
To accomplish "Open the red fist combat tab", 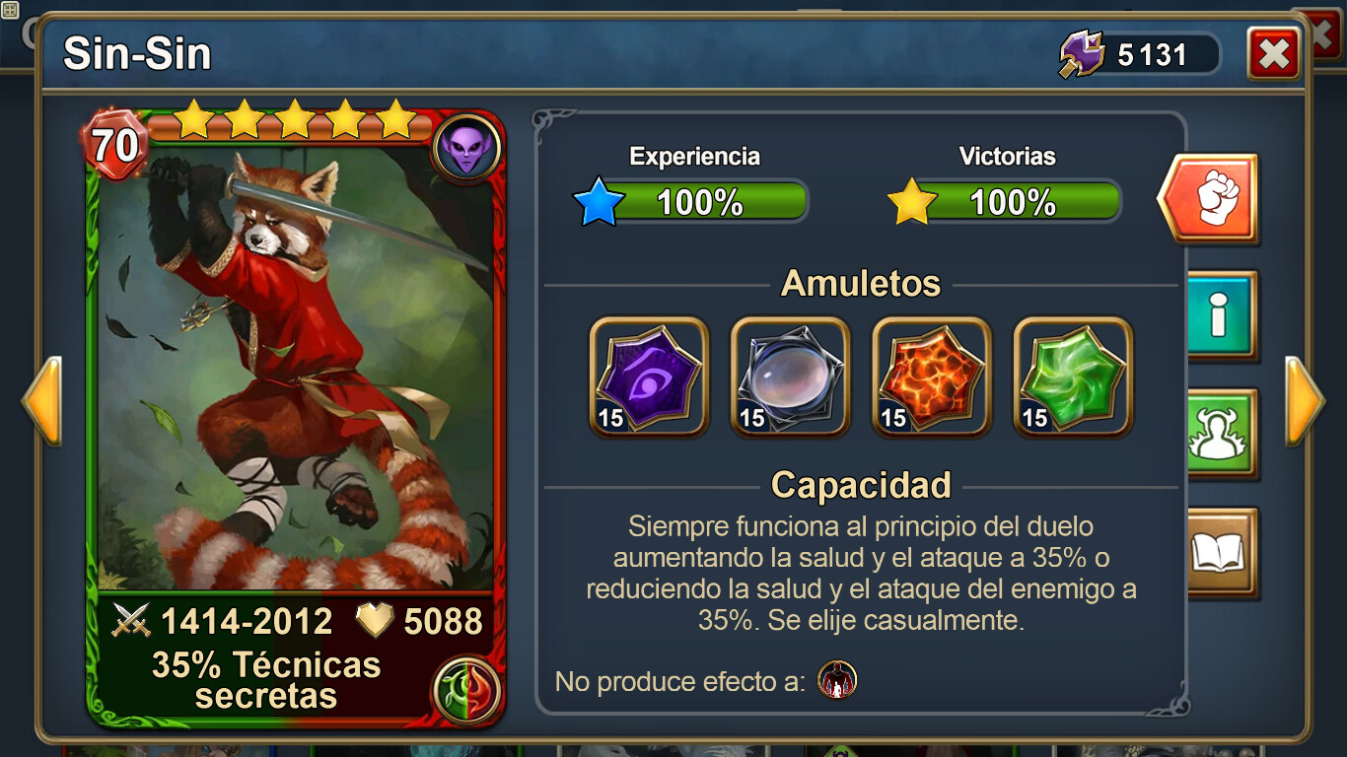I will pyautogui.click(x=1209, y=198).
